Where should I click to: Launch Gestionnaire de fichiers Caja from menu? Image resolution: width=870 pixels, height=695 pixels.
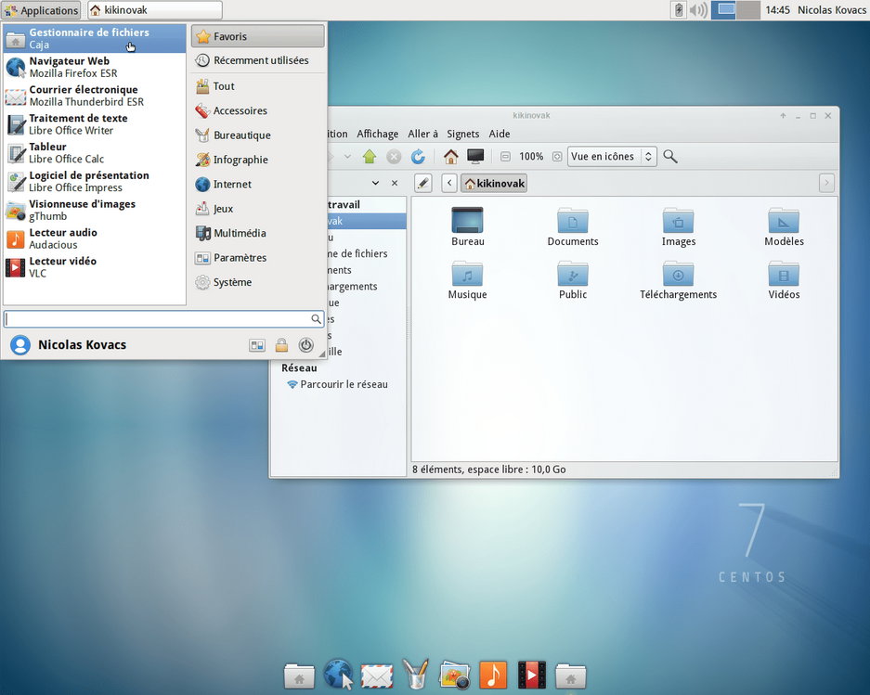click(x=95, y=38)
